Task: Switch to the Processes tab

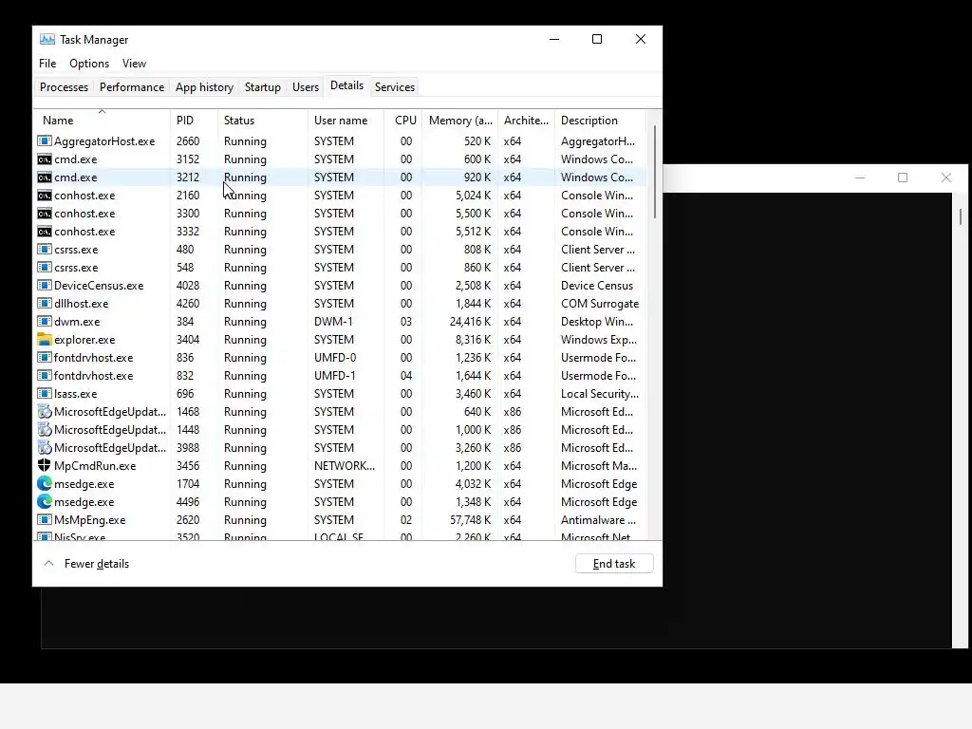Action: (64, 86)
